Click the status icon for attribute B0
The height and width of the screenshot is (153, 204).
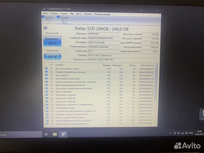[47, 114]
